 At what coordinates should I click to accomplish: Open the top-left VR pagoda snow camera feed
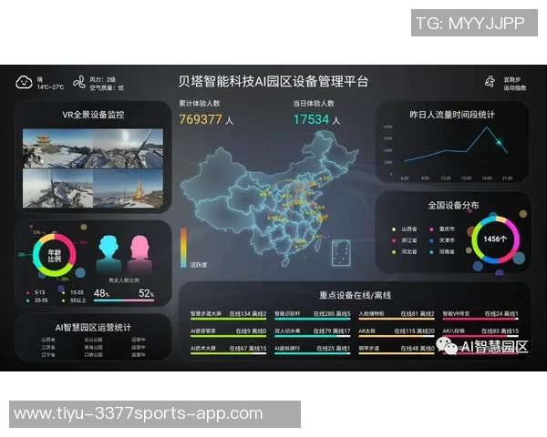click(57, 148)
